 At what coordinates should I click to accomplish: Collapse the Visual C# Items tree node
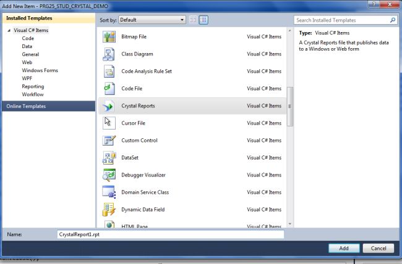[9, 30]
